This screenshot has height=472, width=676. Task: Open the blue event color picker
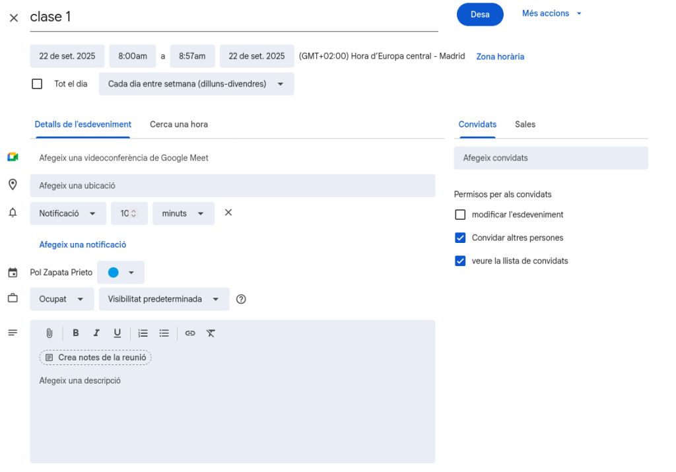120,273
